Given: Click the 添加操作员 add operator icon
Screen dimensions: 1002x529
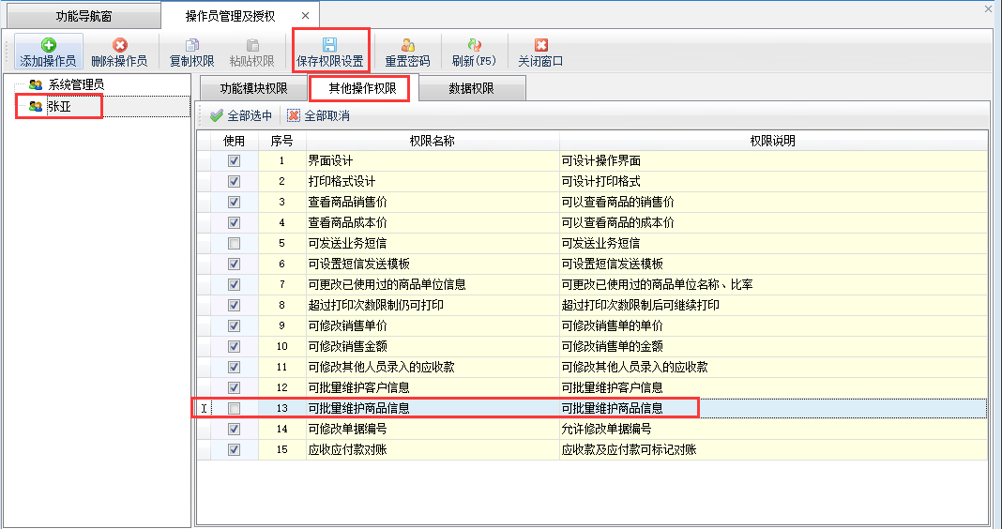Looking at the screenshot, I should [48, 45].
